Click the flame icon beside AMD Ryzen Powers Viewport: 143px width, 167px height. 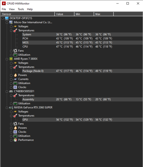pyautogui.click(x=15, y=75)
